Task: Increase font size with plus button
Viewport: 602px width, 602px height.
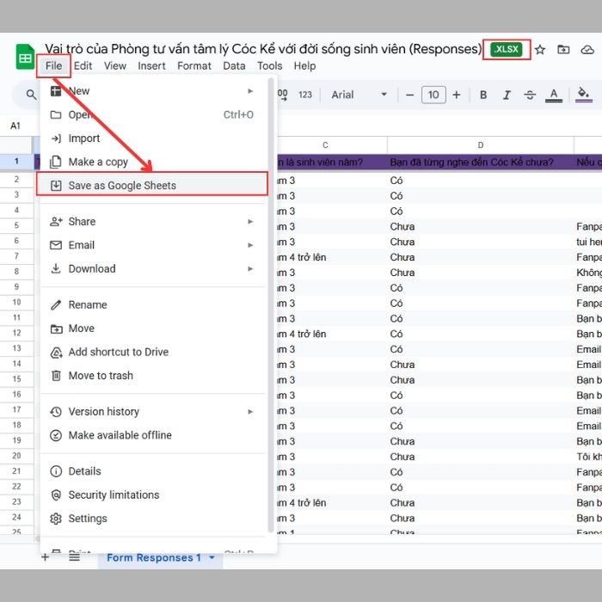Action: pyautogui.click(x=456, y=95)
